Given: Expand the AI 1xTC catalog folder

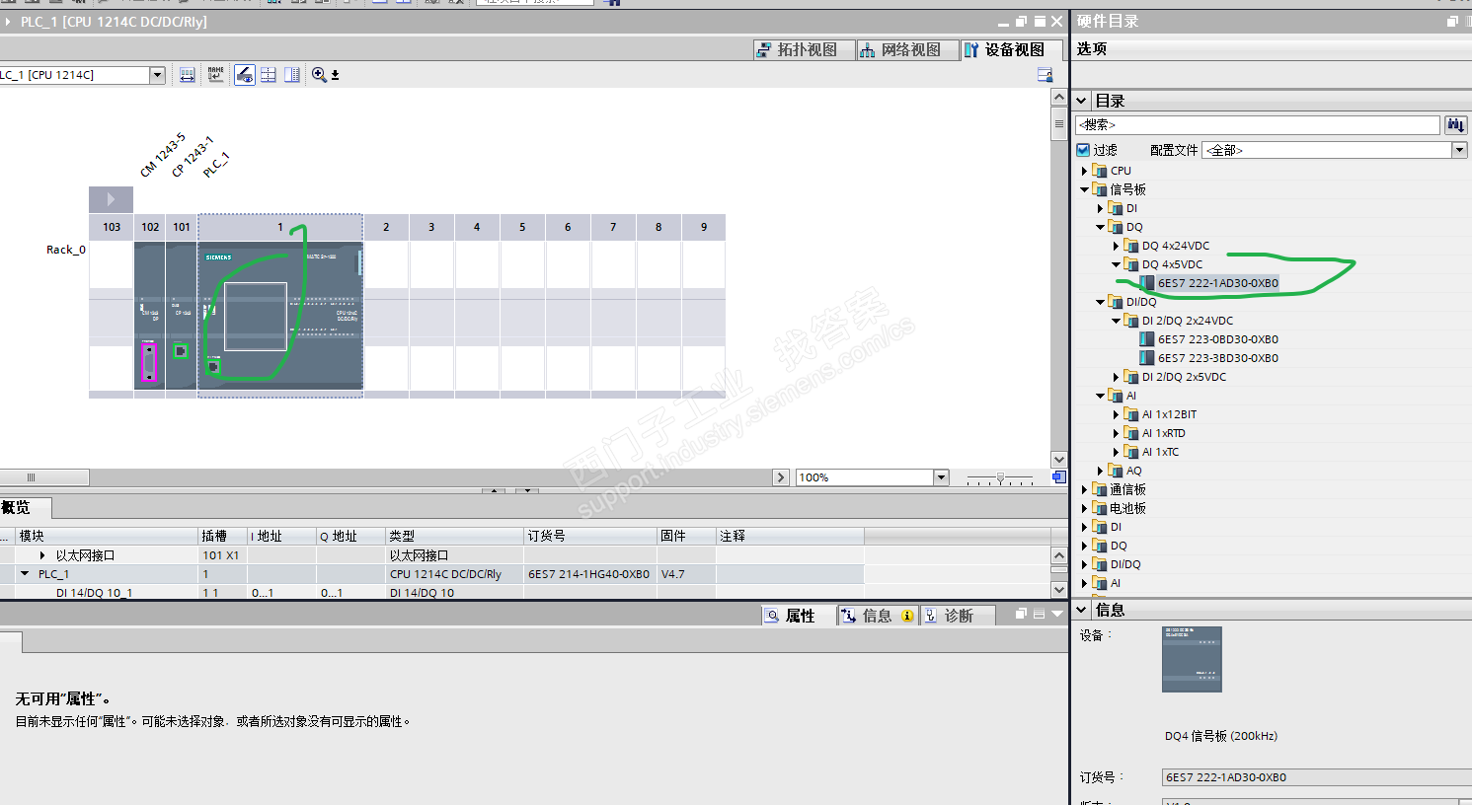Looking at the screenshot, I should pyautogui.click(x=1116, y=452).
